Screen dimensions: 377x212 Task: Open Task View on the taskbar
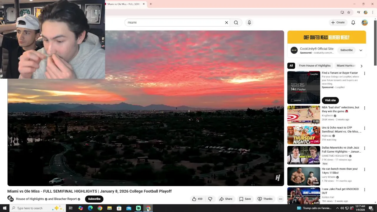click(x=71, y=208)
